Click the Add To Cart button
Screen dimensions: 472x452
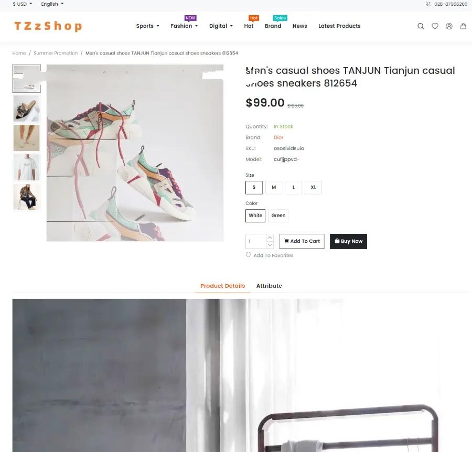tap(302, 241)
